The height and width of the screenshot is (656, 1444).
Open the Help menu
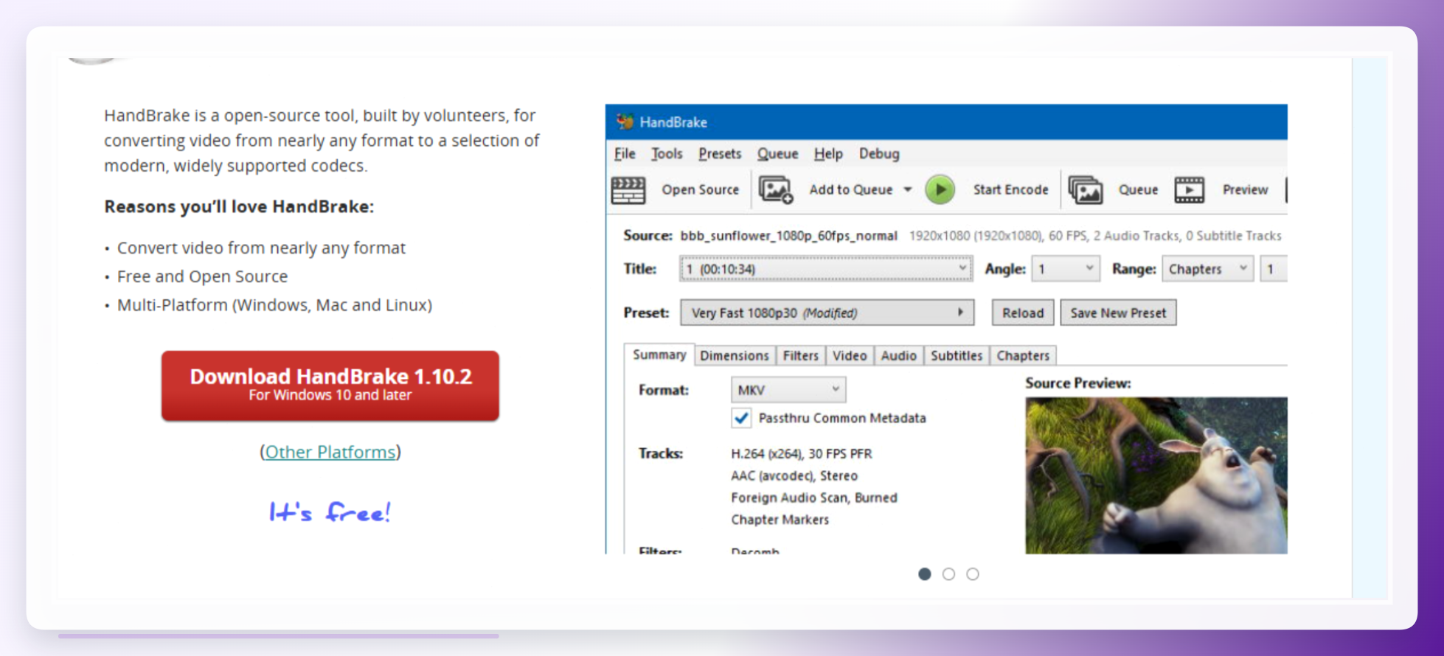coord(828,153)
